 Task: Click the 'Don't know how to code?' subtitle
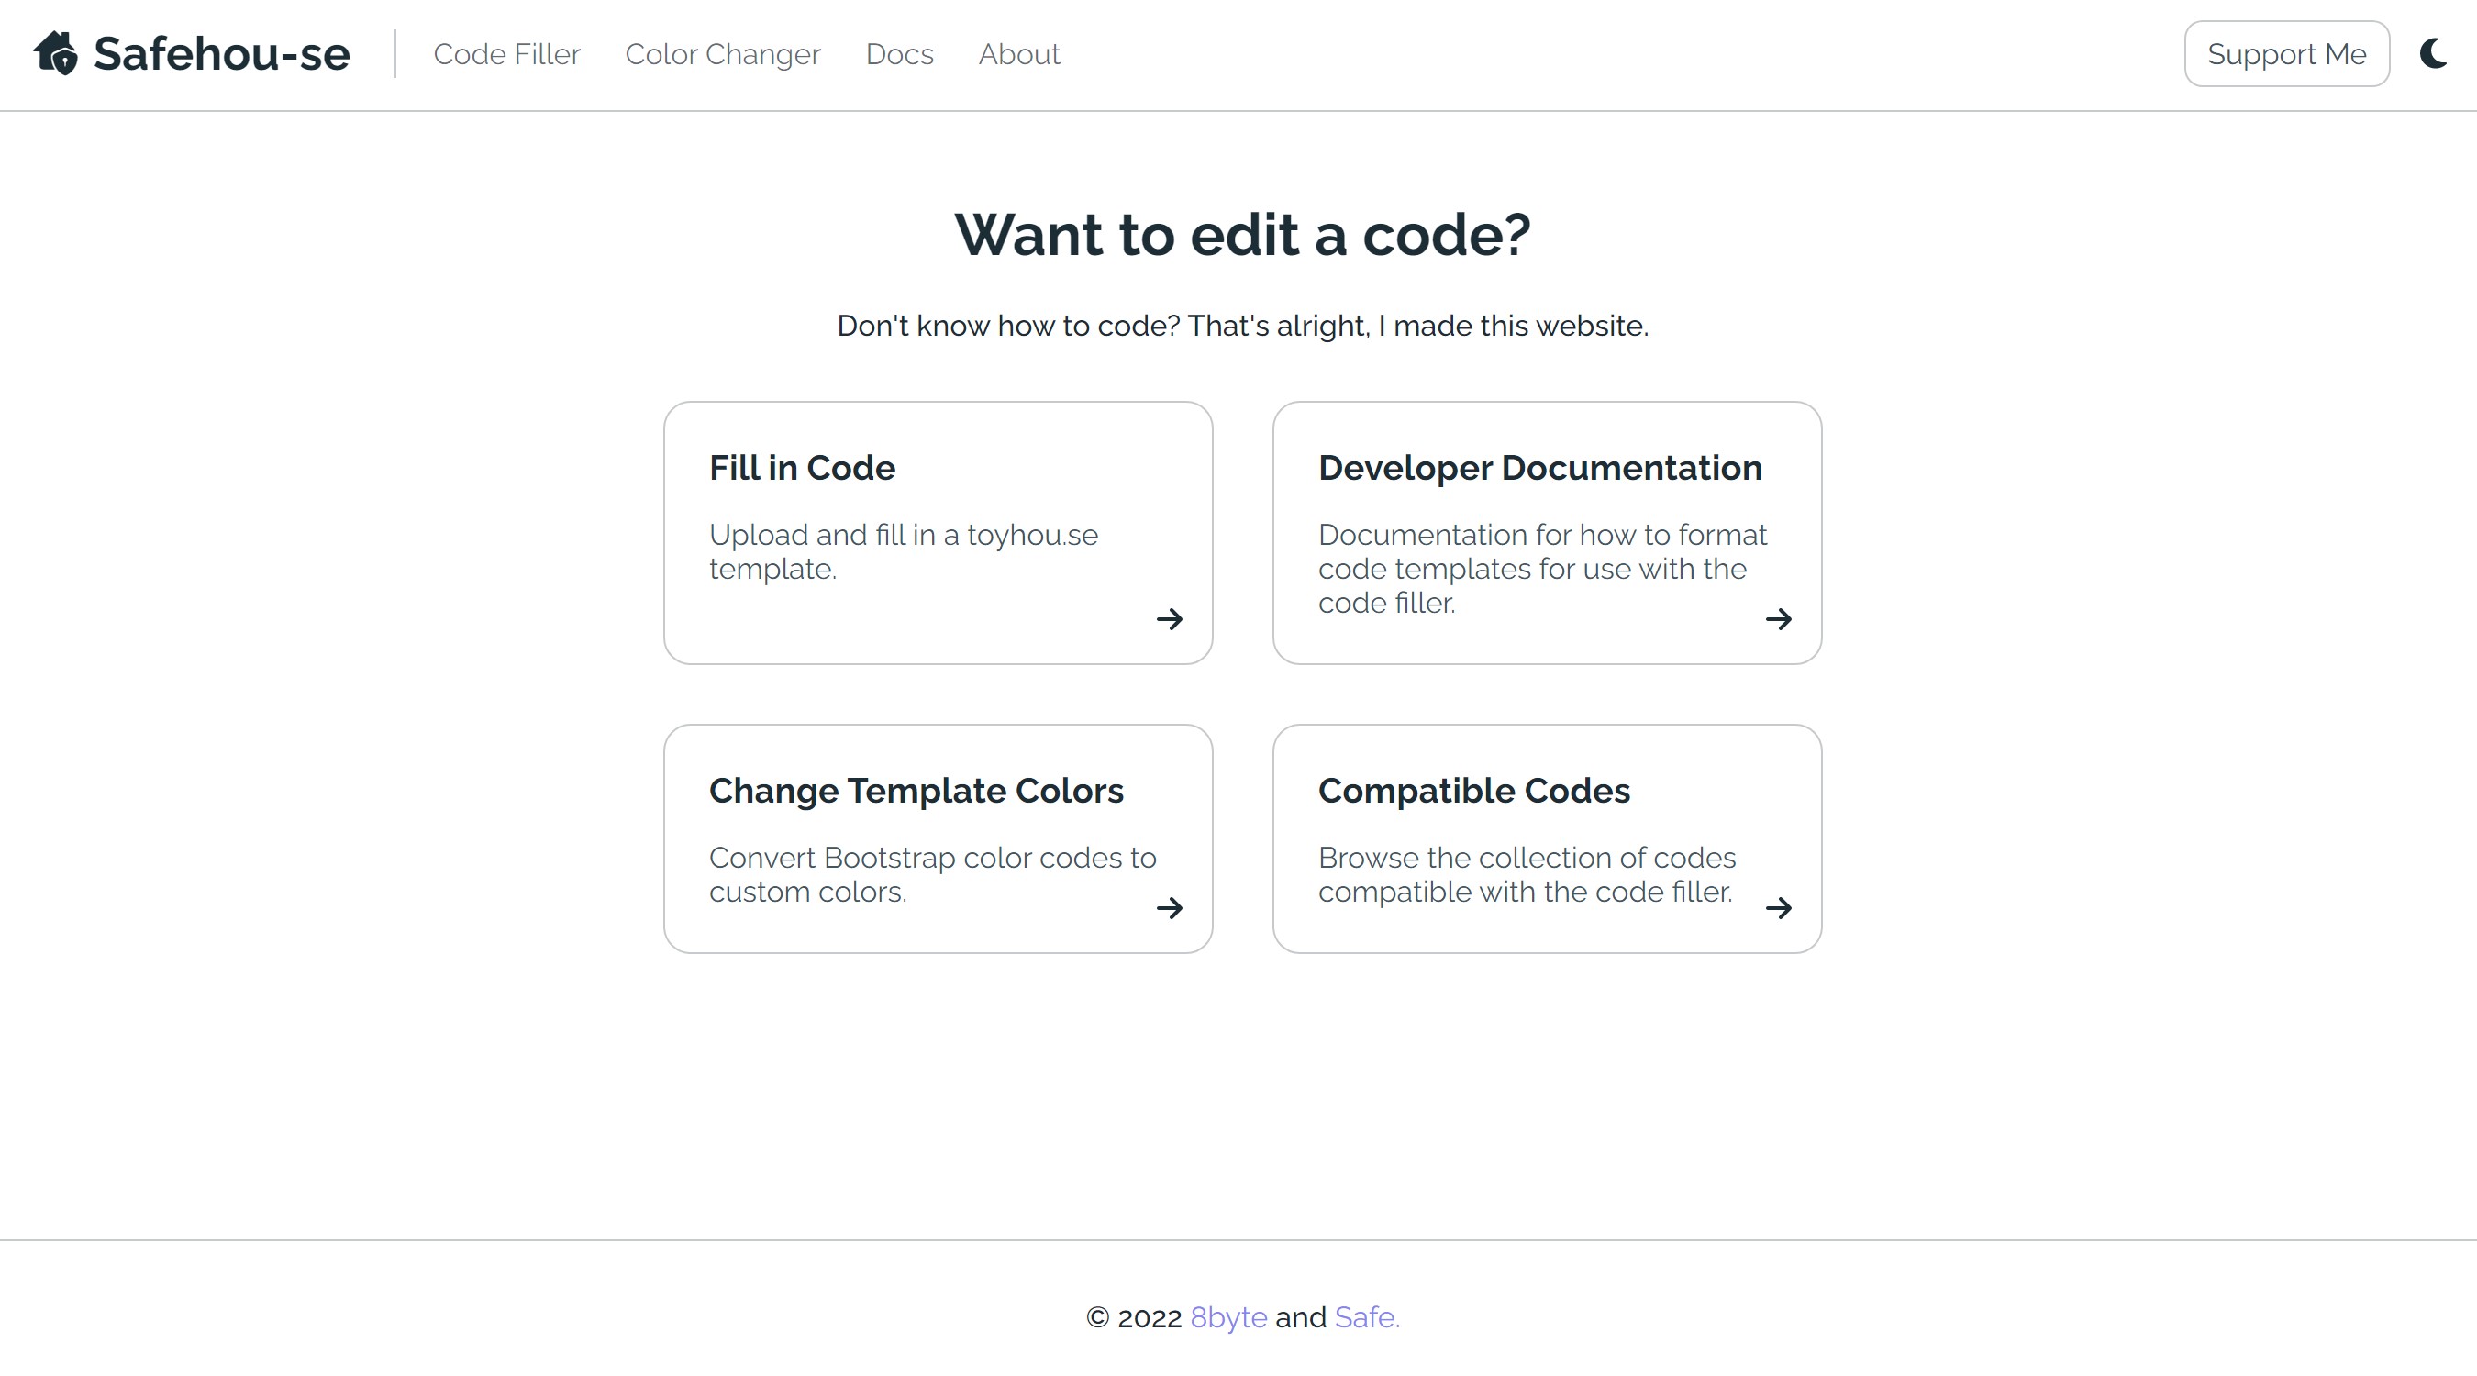(x=1242, y=326)
